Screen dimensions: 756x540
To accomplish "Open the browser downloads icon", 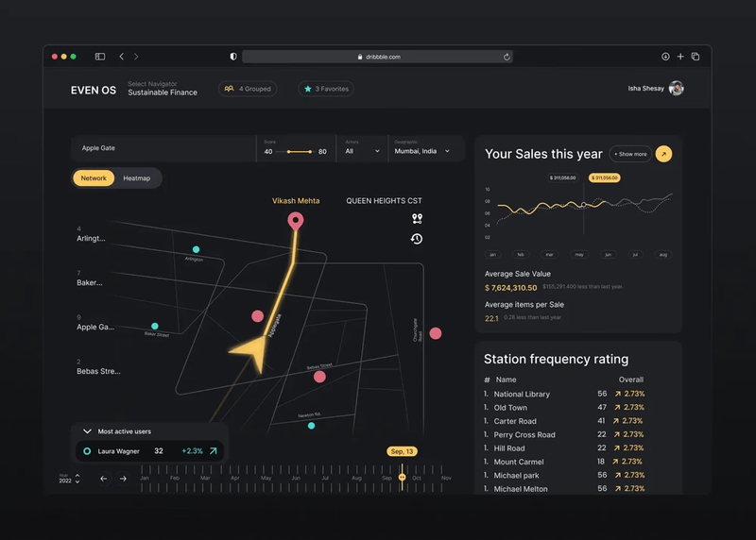I will pyautogui.click(x=665, y=57).
